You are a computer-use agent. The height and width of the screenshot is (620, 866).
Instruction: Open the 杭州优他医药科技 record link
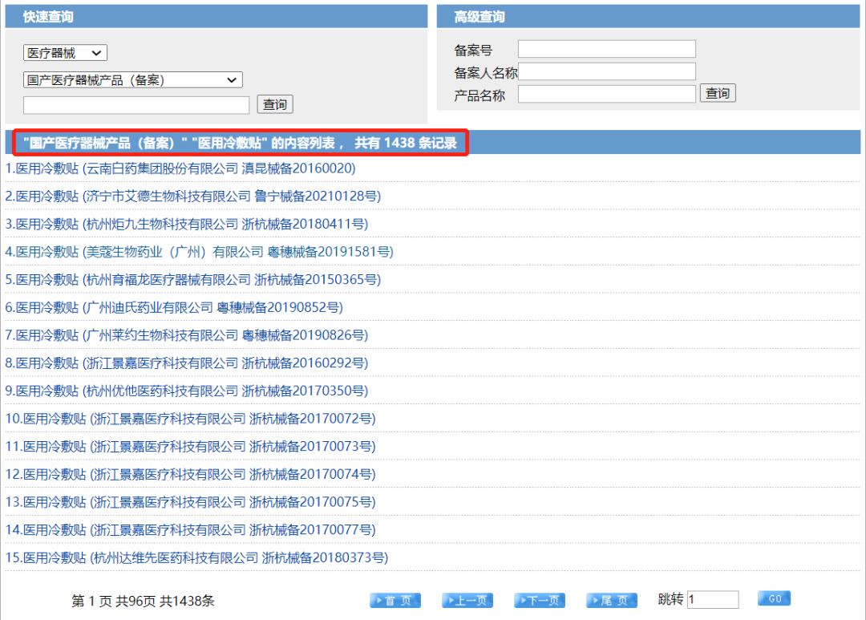click(x=187, y=391)
